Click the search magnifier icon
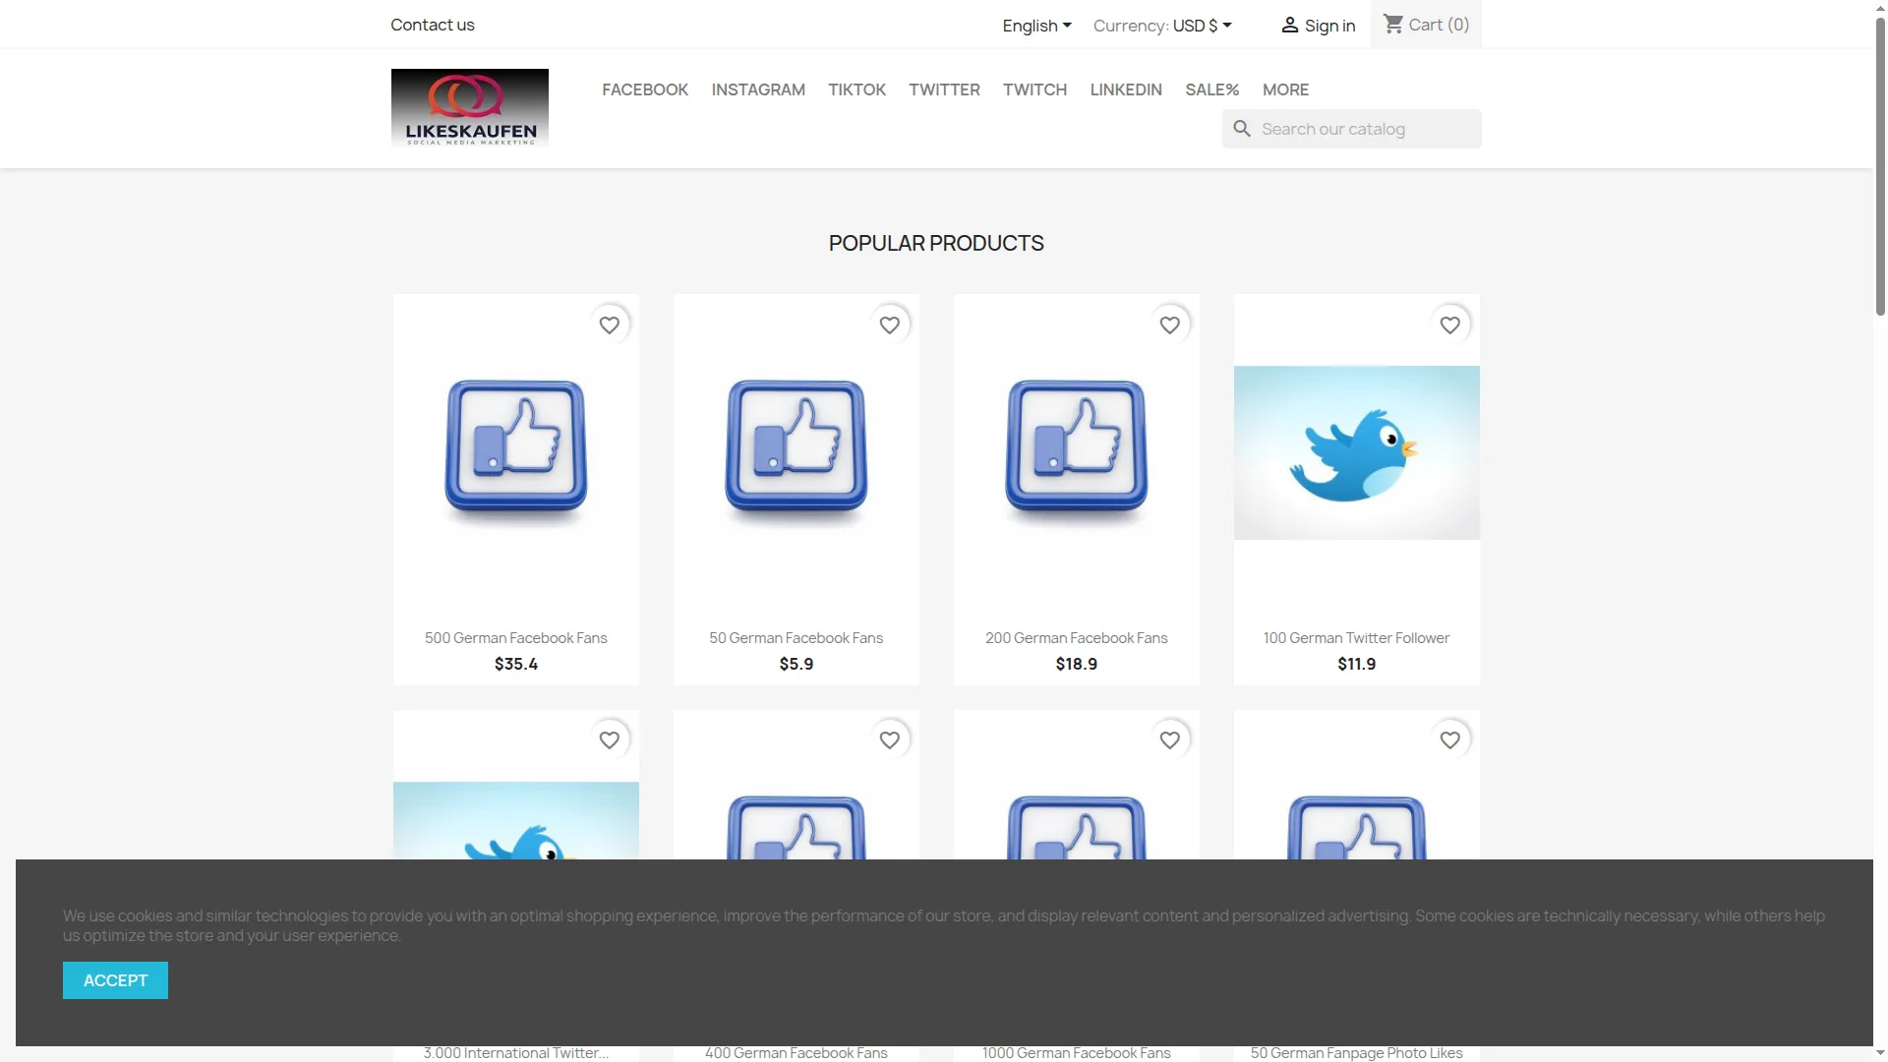Image resolution: width=1888 pixels, height=1062 pixels. (x=1242, y=129)
